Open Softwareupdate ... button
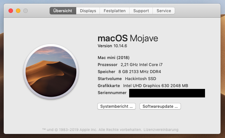225x138 pixels. click(x=160, y=106)
